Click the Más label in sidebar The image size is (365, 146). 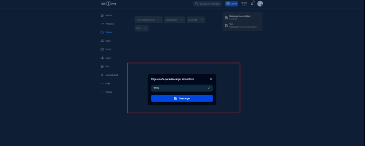[x=108, y=83]
